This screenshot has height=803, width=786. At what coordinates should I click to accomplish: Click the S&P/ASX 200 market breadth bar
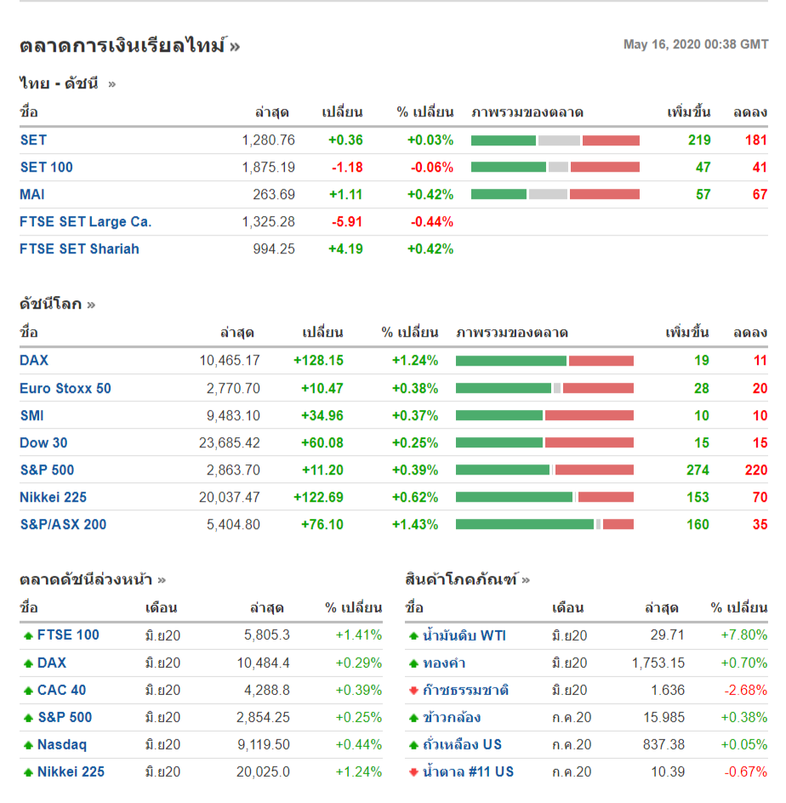544,525
